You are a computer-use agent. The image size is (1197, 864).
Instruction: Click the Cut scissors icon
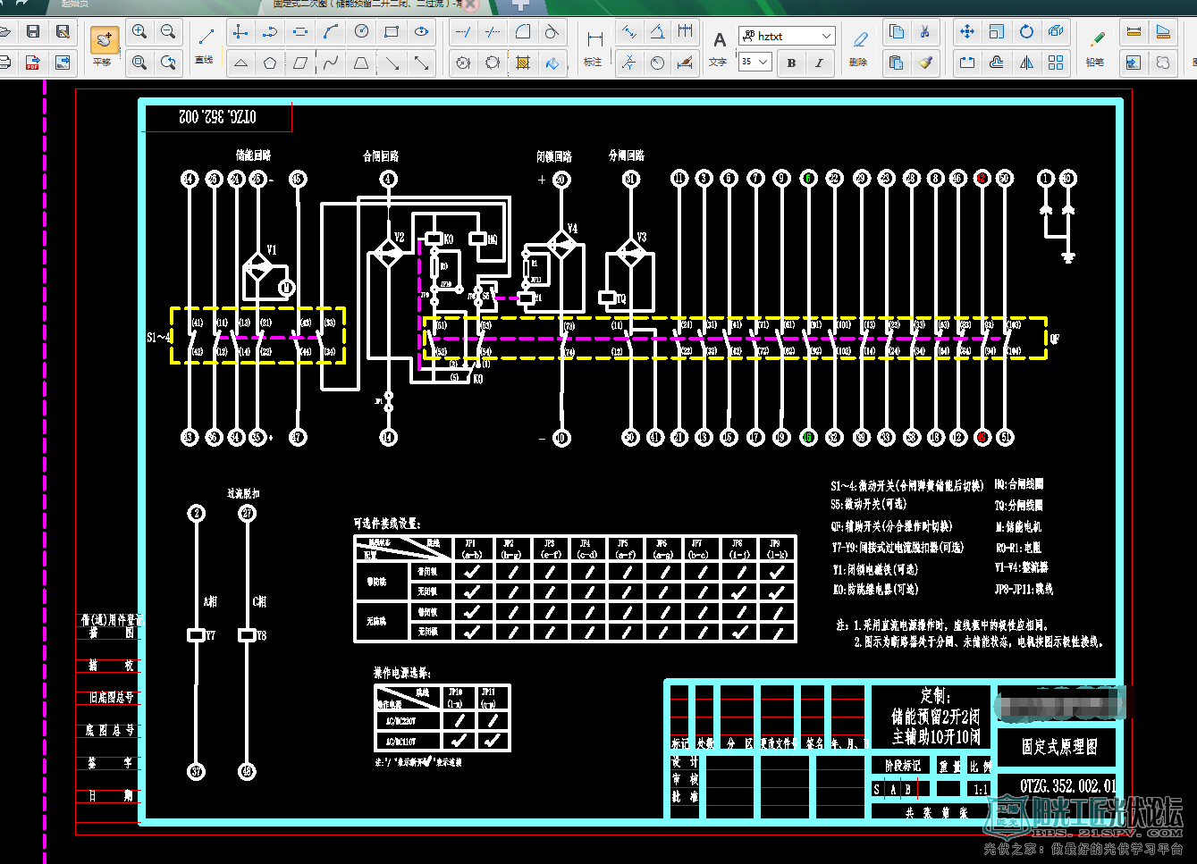(x=925, y=32)
